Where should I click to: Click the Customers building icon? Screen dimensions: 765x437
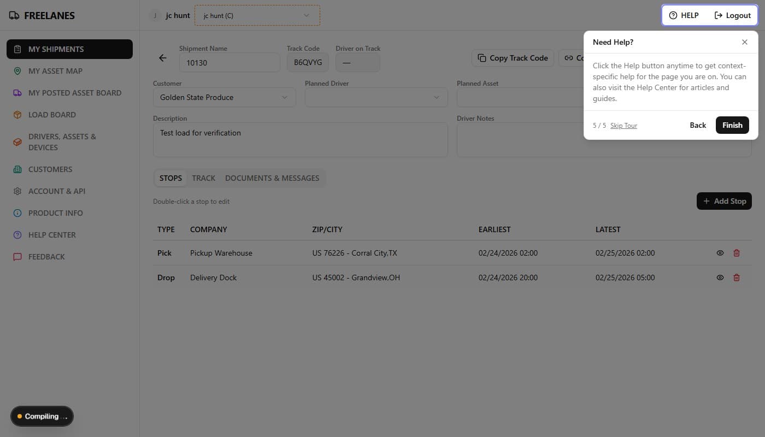[17, 169]
